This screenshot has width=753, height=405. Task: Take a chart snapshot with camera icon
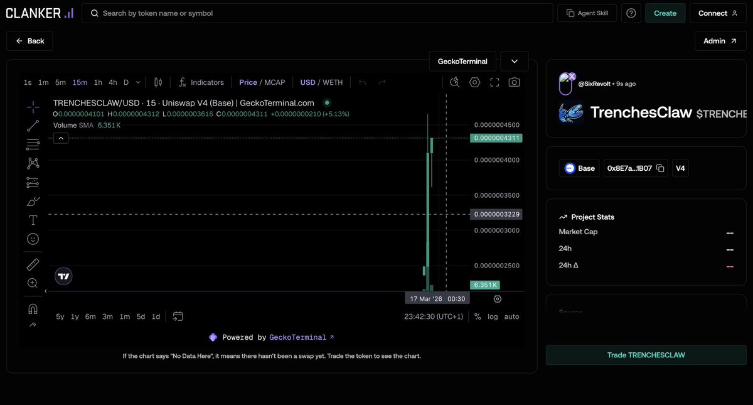[x=514, y=82]
